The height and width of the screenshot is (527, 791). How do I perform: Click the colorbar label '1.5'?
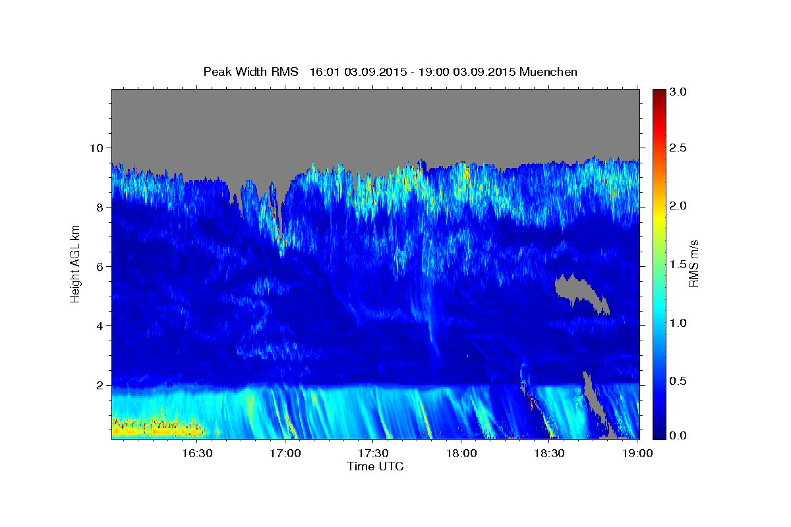point(679,264)
